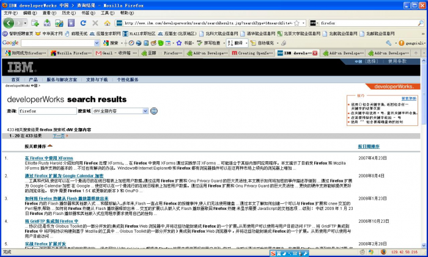The width and height of the screenshot is (428, 257).
Task: Click the Forward arrow button
Action: coord(18,23)
